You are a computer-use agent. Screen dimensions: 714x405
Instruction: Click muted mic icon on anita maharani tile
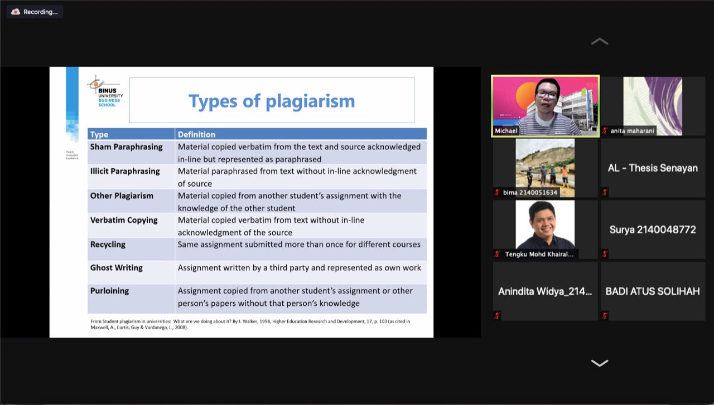pyautogui.click(x=605, y=131)
